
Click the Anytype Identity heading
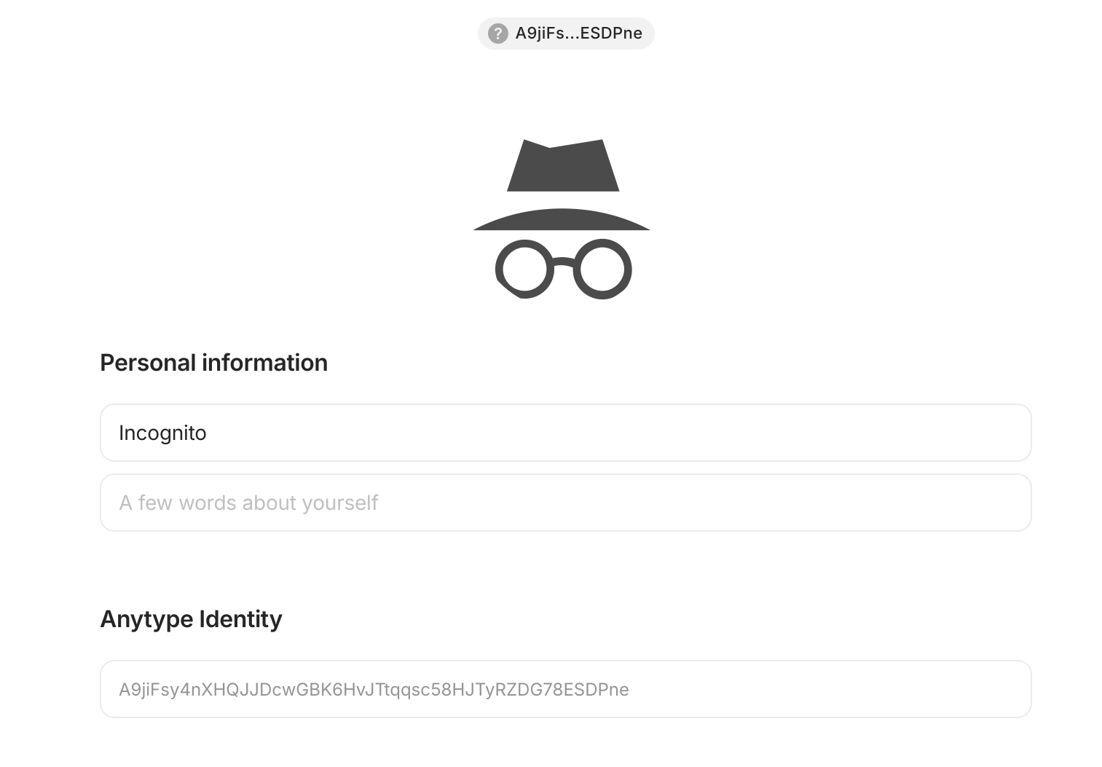tap(191, 619)
